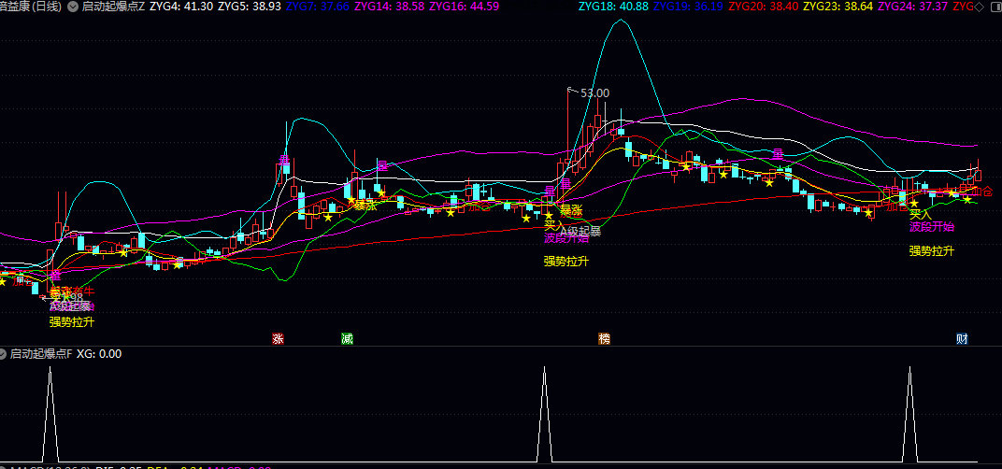The height and width of the screenshot is (469, 1002).
Task: Click the ZYG18: 40.88 cyan legend value
Action: pyautogui.click(x=613, y=7)
